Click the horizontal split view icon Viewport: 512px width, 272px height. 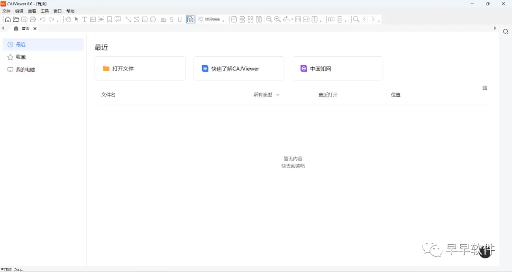(x=339, y=19)
